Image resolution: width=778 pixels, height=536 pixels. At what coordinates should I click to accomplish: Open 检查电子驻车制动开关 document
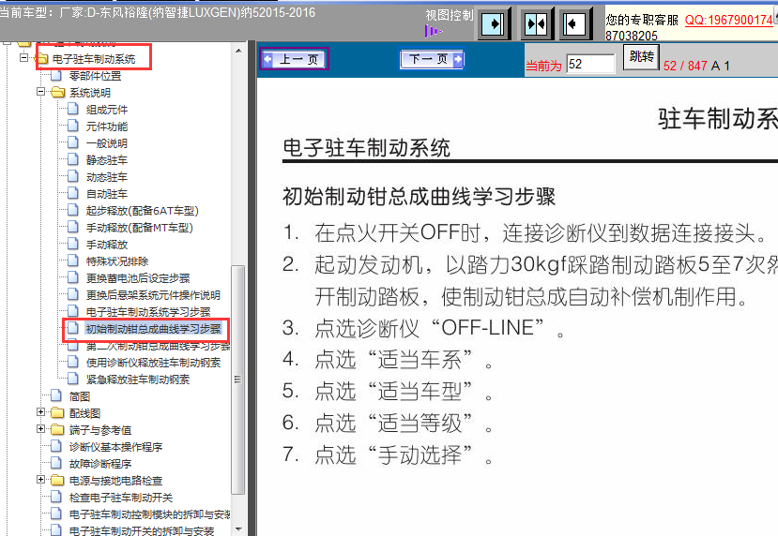[x=120, y=497]
